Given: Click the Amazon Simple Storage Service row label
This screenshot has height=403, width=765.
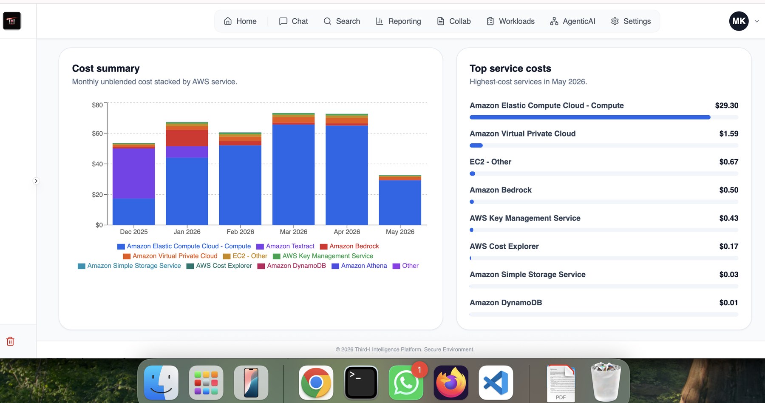Looking at the screenshot, I should (x=527, y=275).
